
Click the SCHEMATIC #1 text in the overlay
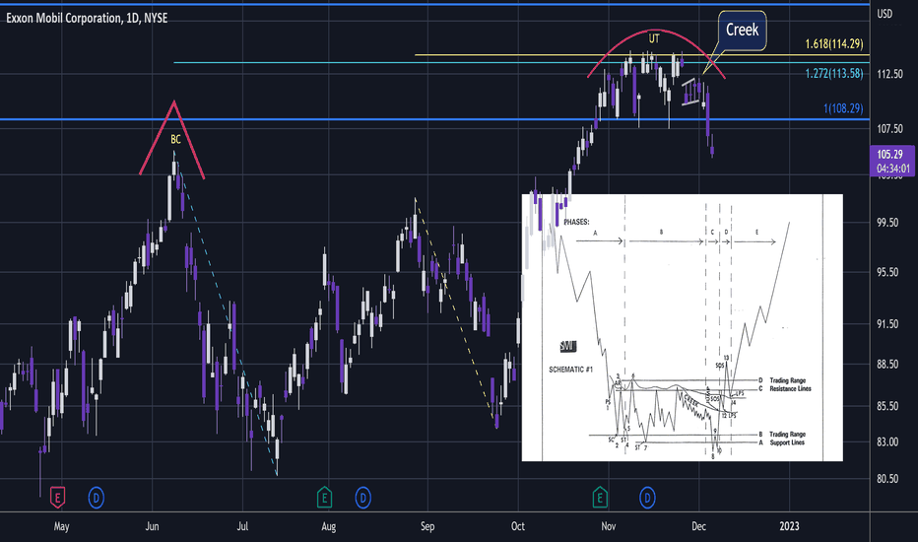(571, 370)
